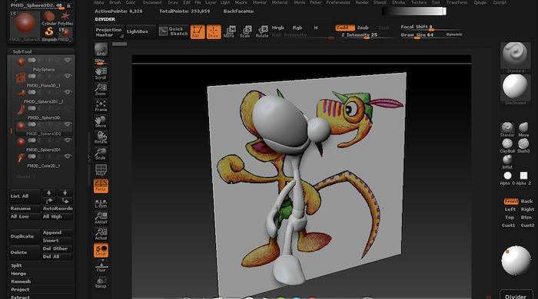538x299 pixels.
Task: Select the Move gizmo in top shelf
Action: 229,31
